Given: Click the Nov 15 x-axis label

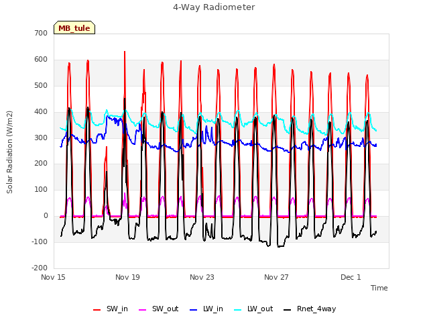Looking at the screenshot, I should click(54, 277).
